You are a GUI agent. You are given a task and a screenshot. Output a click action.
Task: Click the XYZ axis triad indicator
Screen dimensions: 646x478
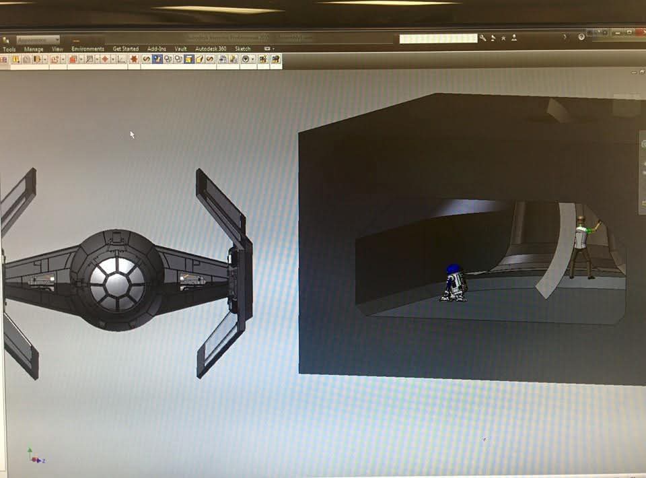coord(36,456)
